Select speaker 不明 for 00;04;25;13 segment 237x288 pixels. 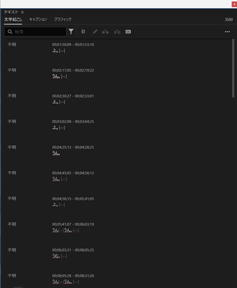point(12,147)
